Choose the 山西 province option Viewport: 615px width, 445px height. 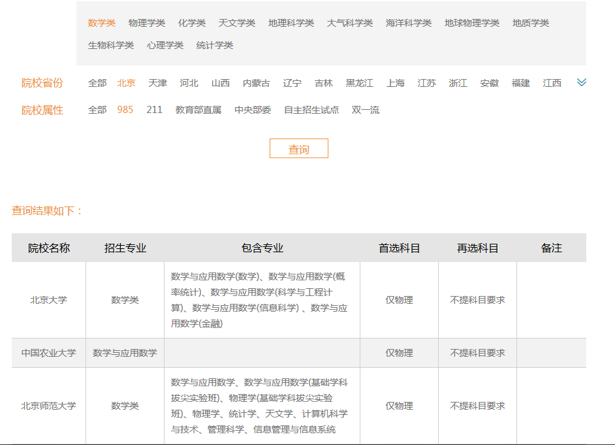pyautogui.click(x=221, y=83)
